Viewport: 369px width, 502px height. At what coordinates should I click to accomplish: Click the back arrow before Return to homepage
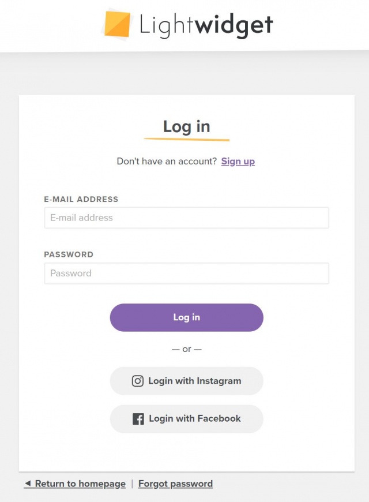[x=28, y=483]
